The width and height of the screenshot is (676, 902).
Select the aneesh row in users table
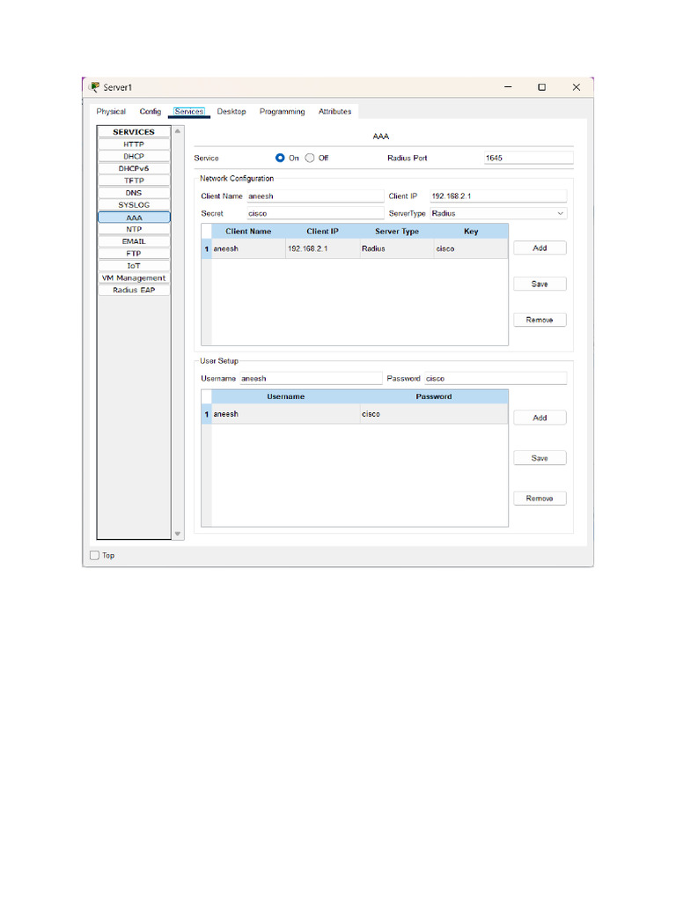(x=355, y=414)
